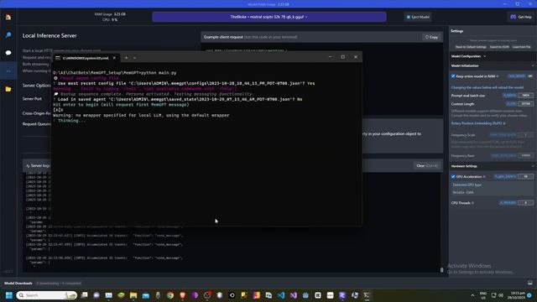This screenshot has width=537, height=302.
Task: Open Visual Studio on taskbar
Action: click(294, 295)
